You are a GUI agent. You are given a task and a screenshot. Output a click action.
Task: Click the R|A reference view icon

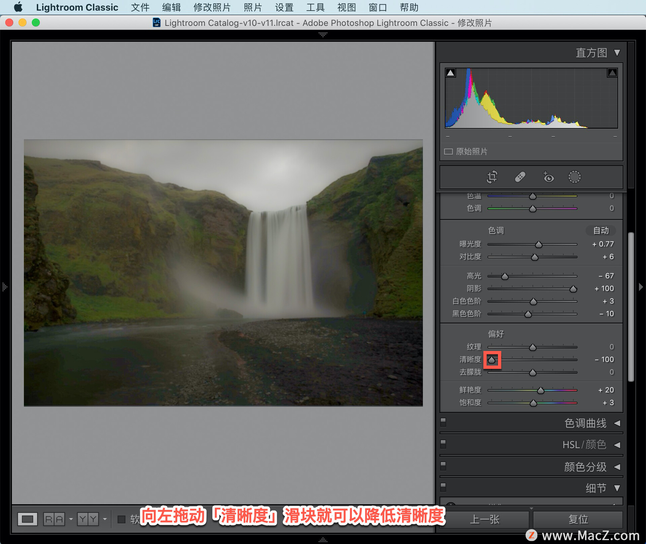(x=54, y=519)
